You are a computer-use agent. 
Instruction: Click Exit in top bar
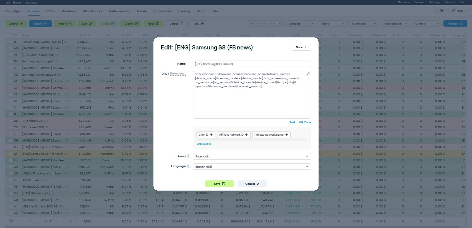point(462,2)
